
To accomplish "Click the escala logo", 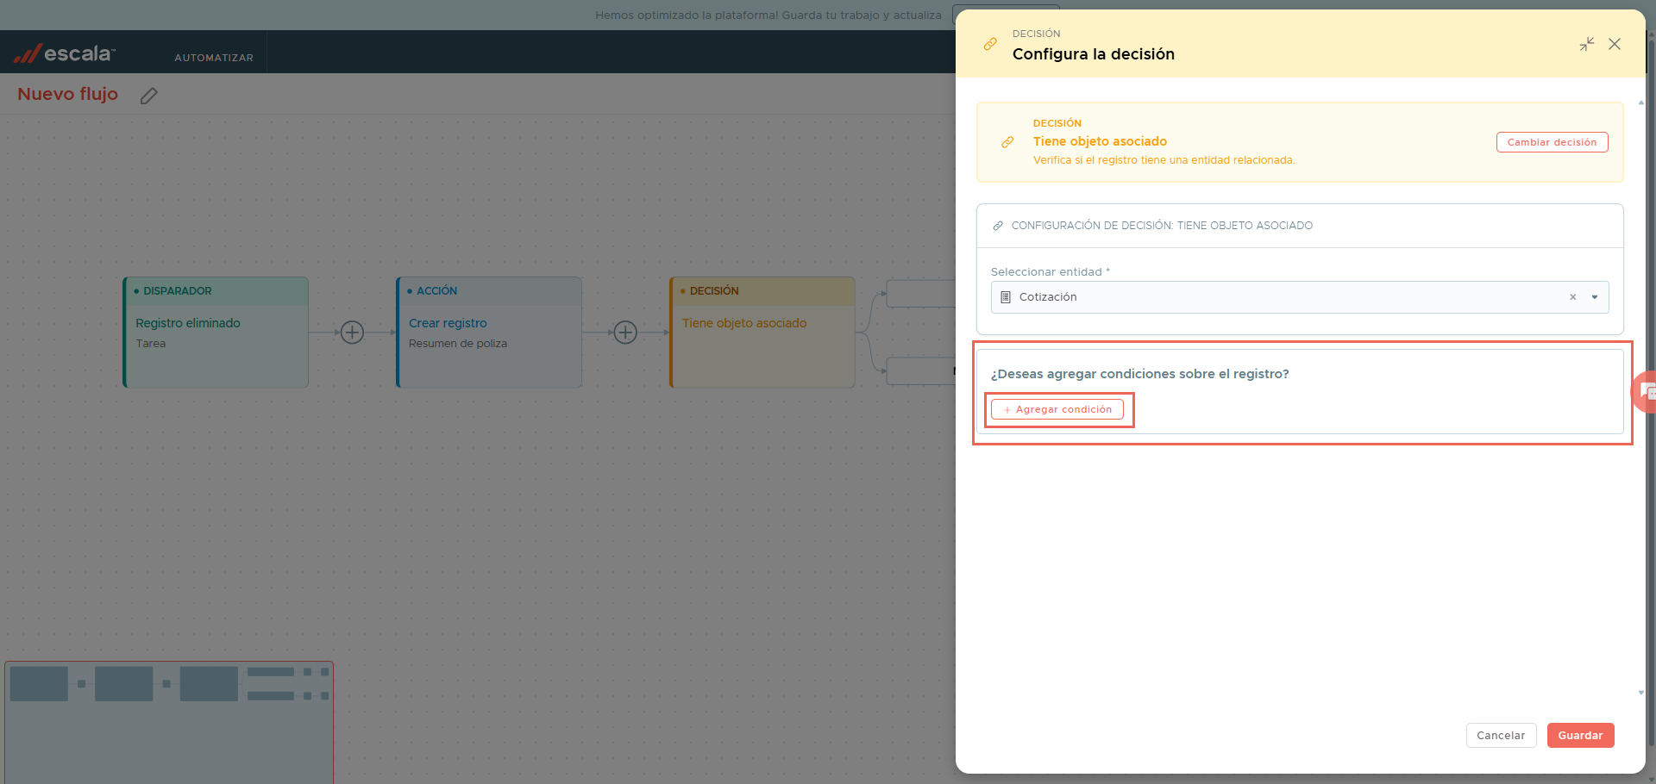I will tap(65, 53).
